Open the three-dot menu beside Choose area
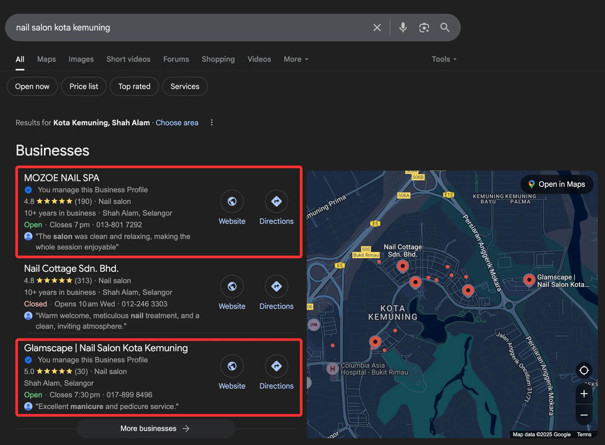 click(212, 123)
